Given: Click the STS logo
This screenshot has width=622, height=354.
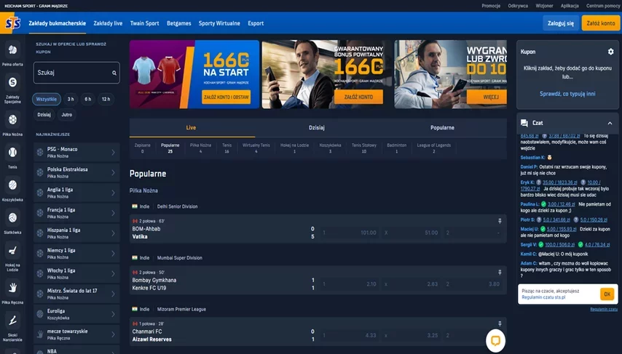Looking at the screenshot, I should 12,23.
